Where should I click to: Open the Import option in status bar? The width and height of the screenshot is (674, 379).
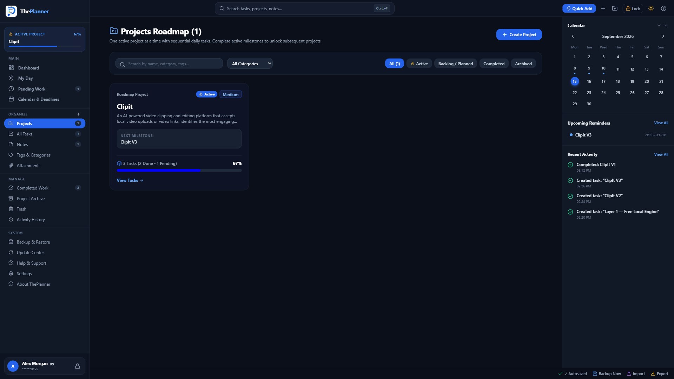pyautogui.click(x=636, y=374)
